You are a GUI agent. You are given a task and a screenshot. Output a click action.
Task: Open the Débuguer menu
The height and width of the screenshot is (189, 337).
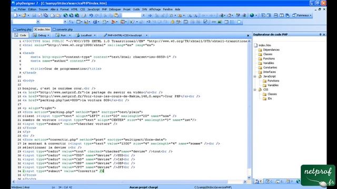115,9
